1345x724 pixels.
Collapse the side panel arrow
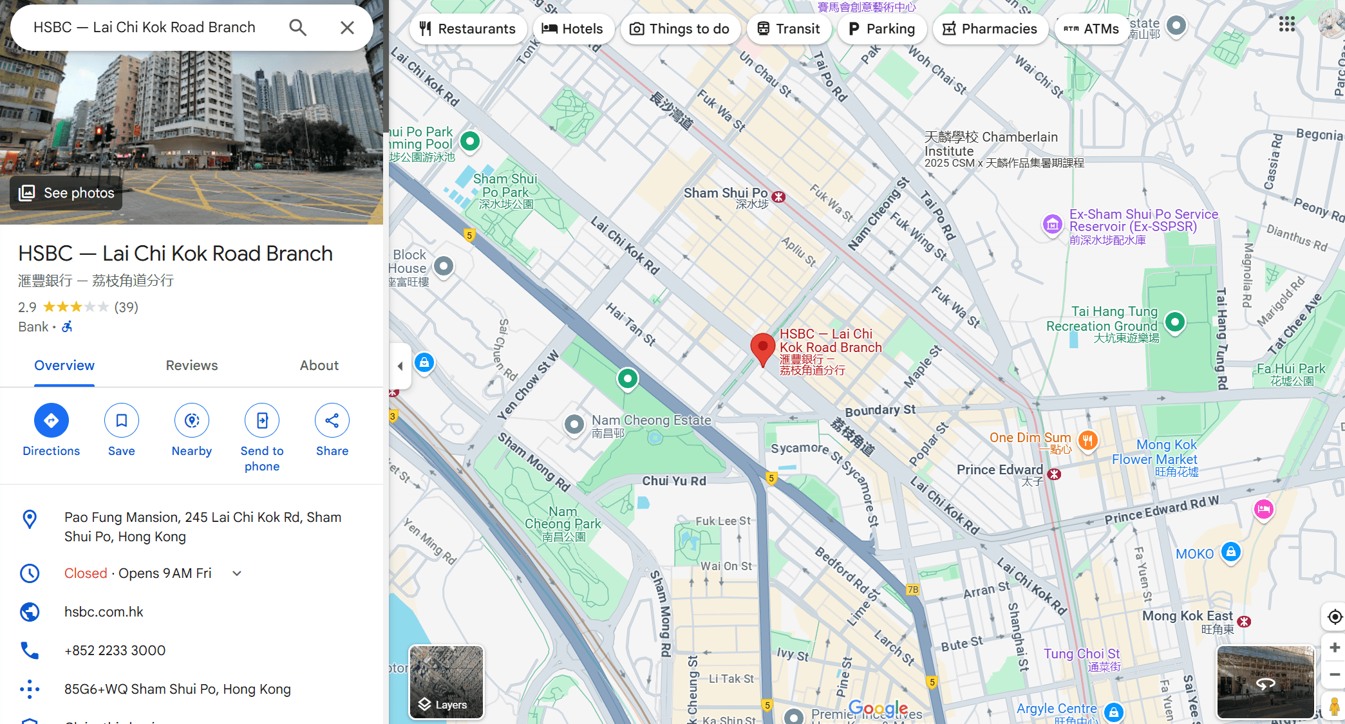point(400,366)
